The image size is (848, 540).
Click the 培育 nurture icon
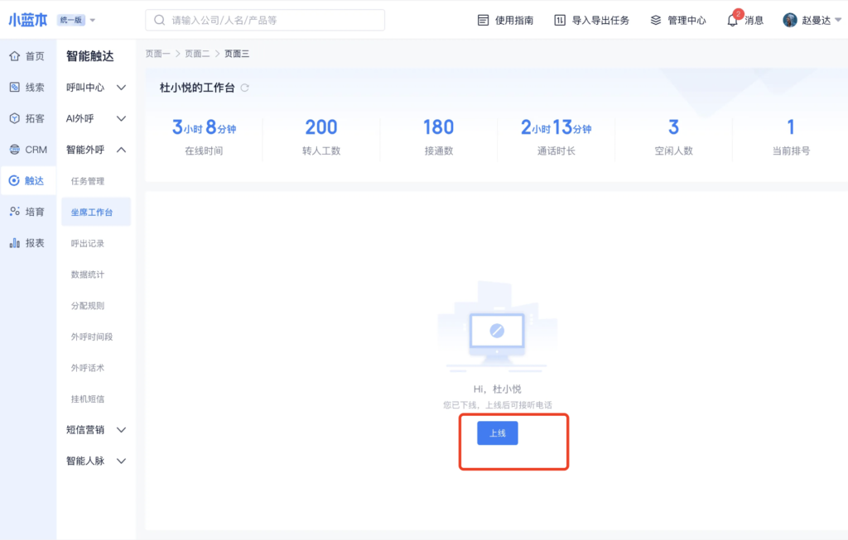[14, 212]
